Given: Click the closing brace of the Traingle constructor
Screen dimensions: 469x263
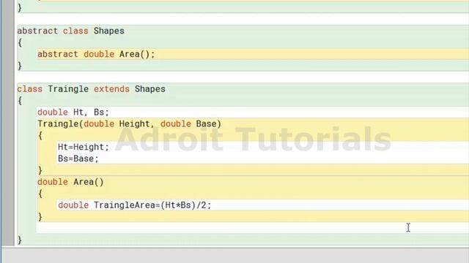Looking at the screenshot, I should click(40, 170).
